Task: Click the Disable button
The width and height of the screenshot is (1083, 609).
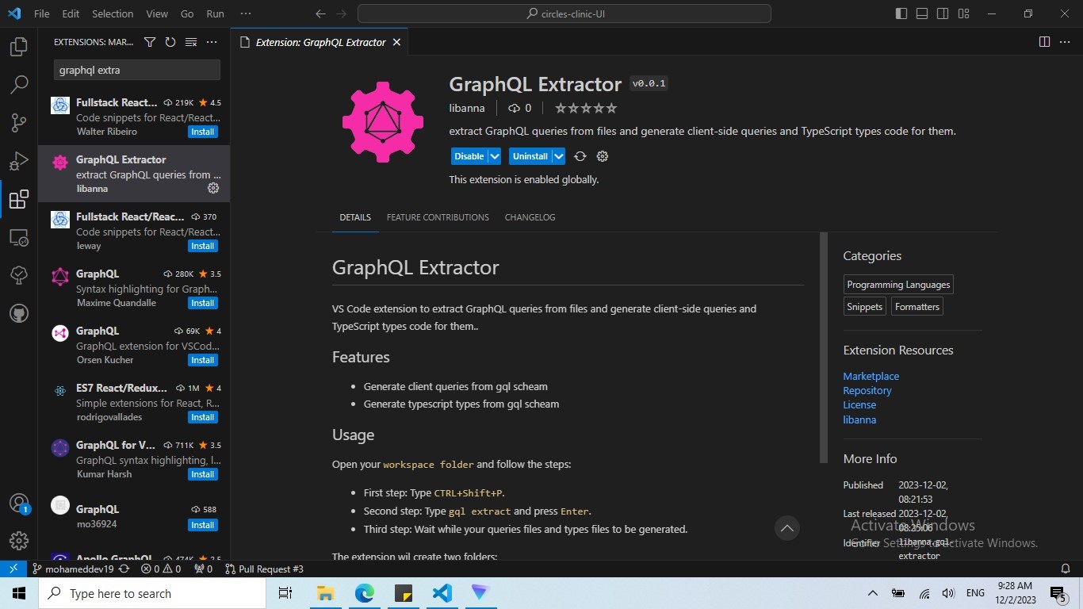Action: click(x=469, y=156)
